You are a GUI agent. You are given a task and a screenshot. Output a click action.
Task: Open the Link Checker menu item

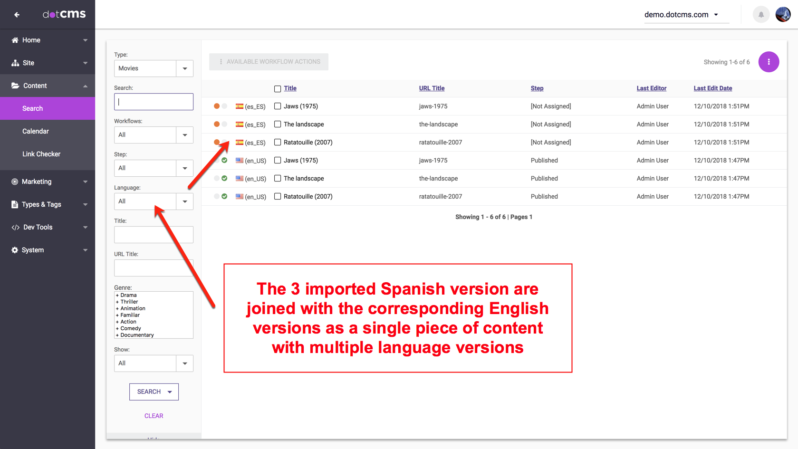point(48,154)
